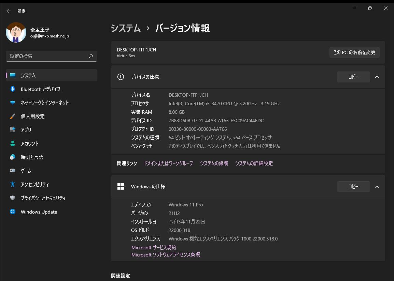Click user name 全主王子
Viewport: 394px width, 281px height.
(40, 30)
